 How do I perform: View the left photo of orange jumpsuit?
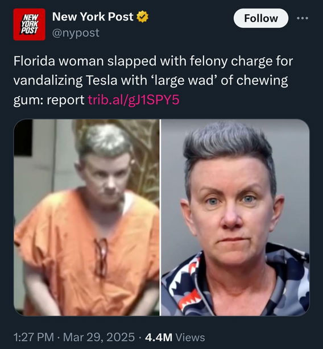(86, 218)
